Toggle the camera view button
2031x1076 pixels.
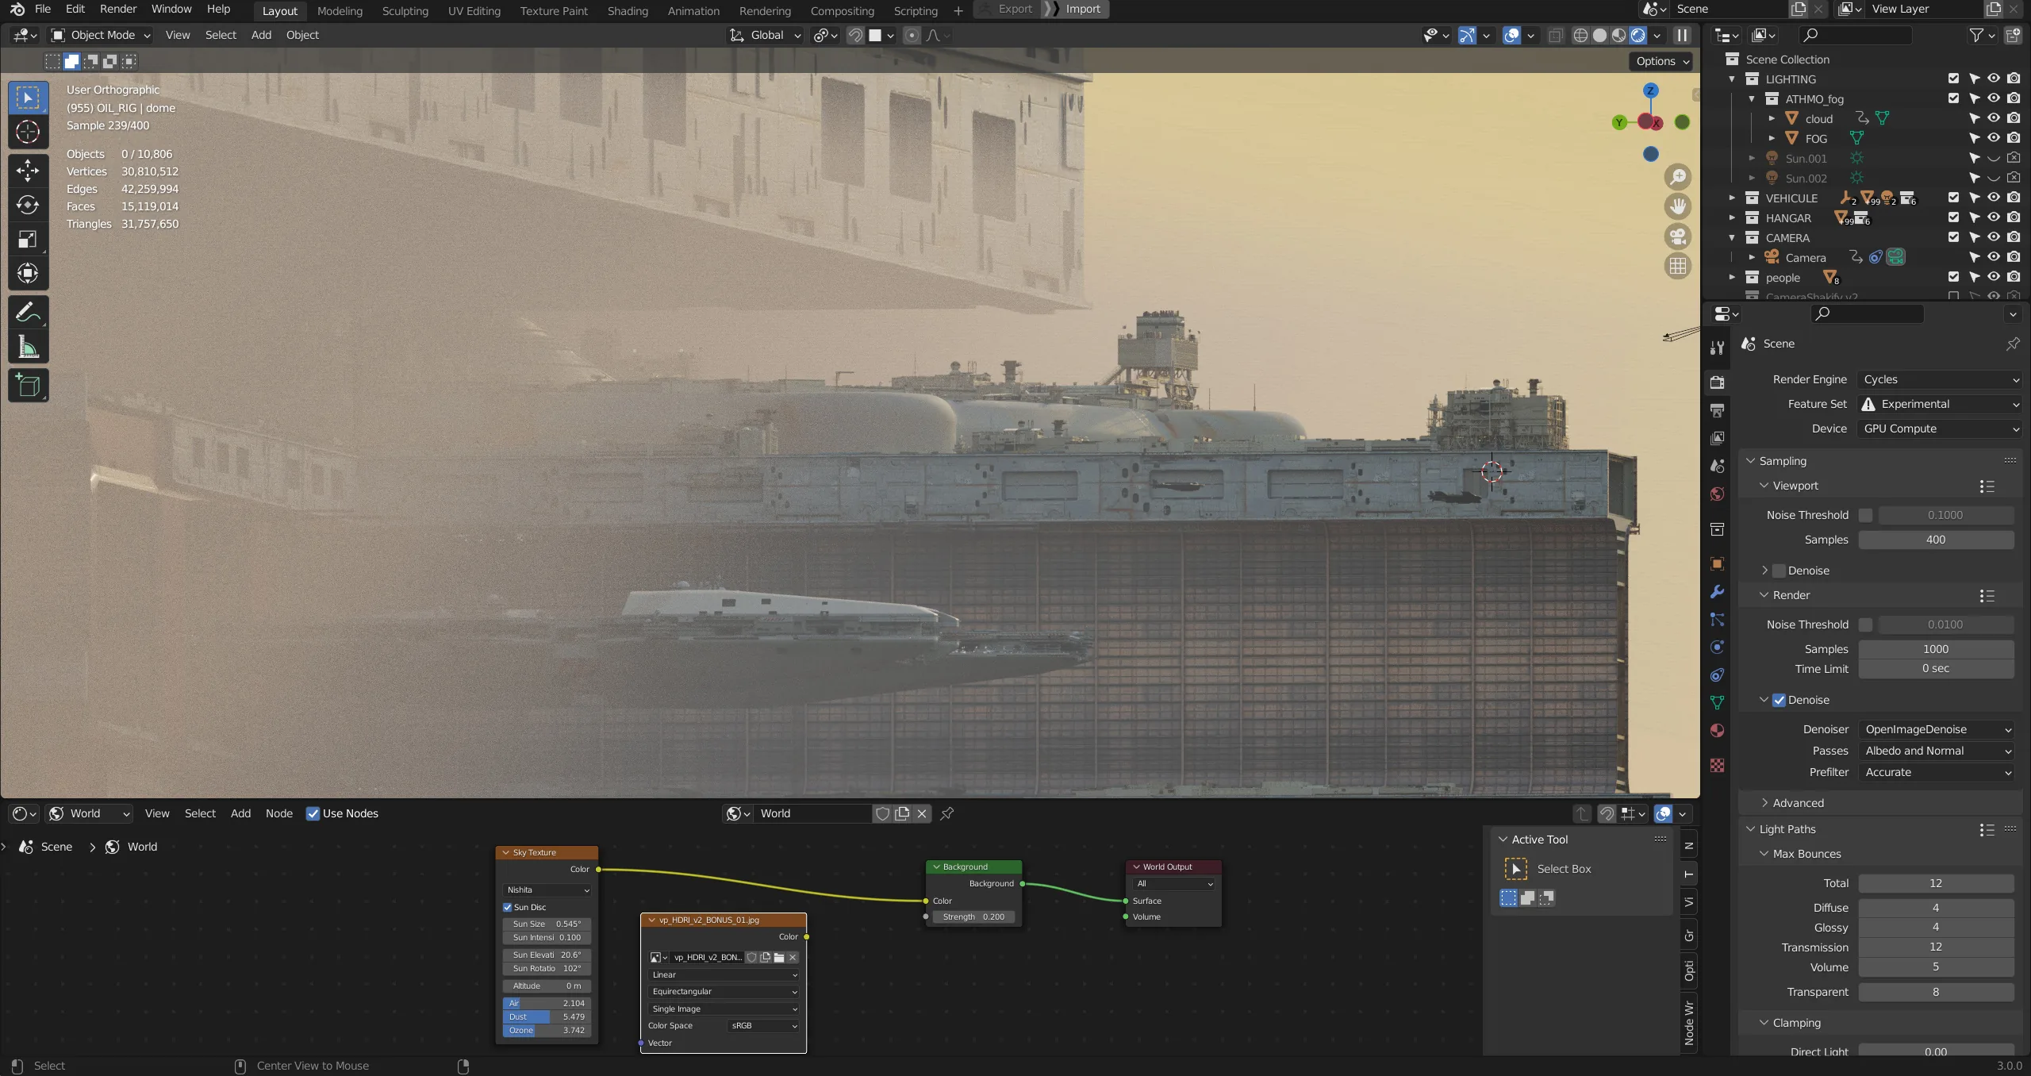(1678, 236)
